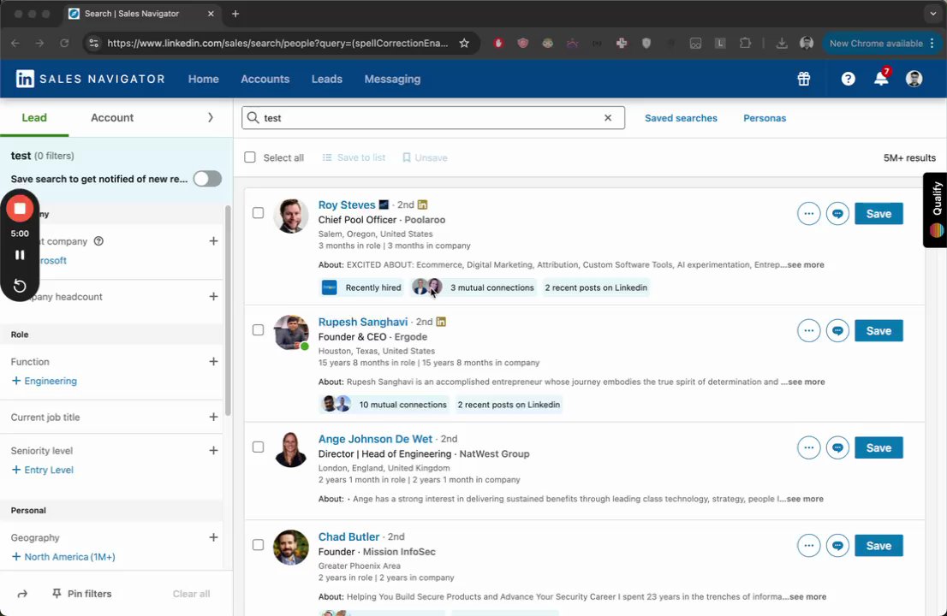Open more actions for Chad Butler

[x=808, y=545]
